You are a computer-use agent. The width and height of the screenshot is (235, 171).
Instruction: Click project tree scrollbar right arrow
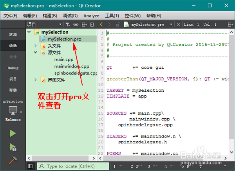coord(94,158)
